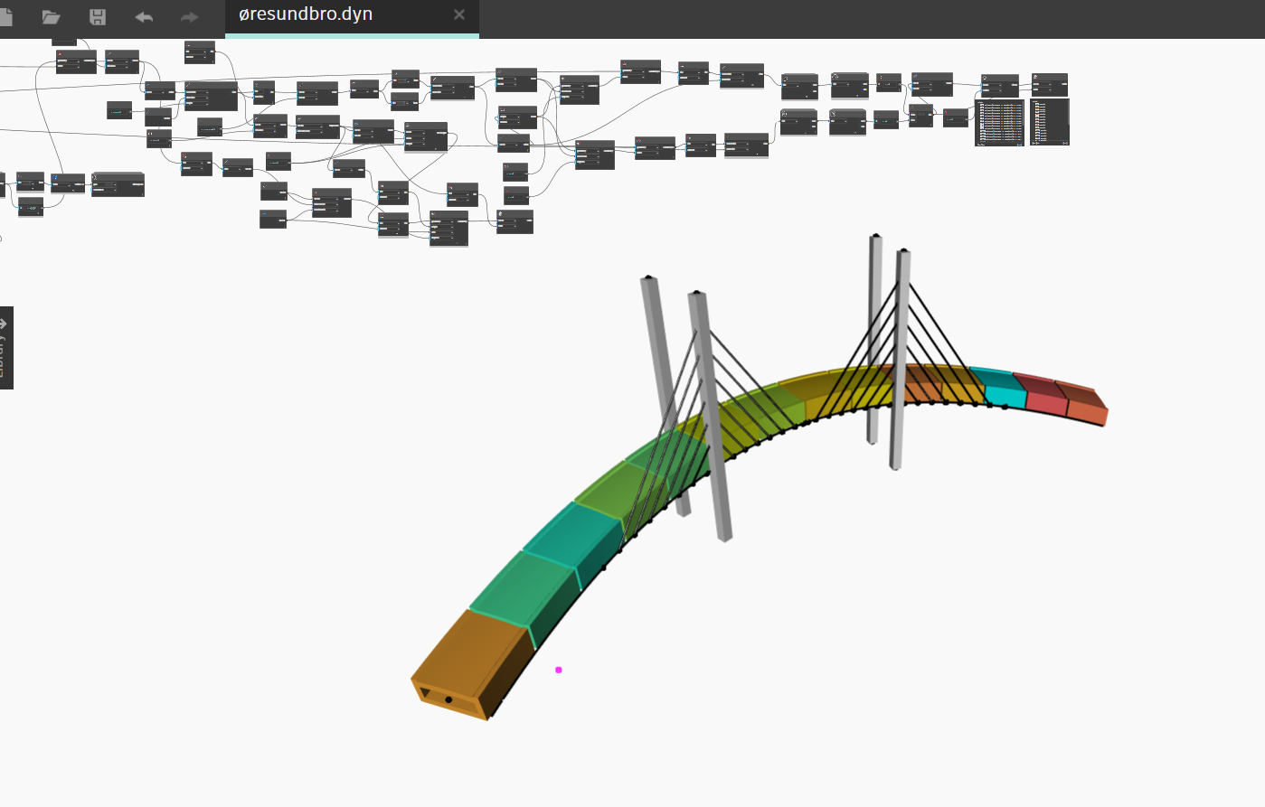Close the øresundbro.dyn tab
The image size is (1265, 807).
458,14
